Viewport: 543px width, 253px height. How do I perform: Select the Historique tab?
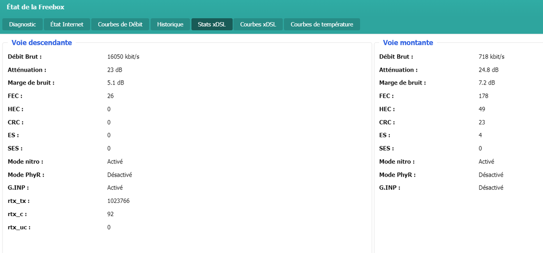click(x=170, y=24)
